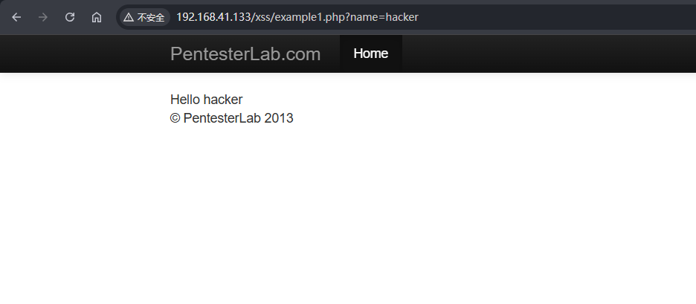This screenshot has width=696, height=304.
Task: Click the not-secure warning triangle icon
Action: 129,17
